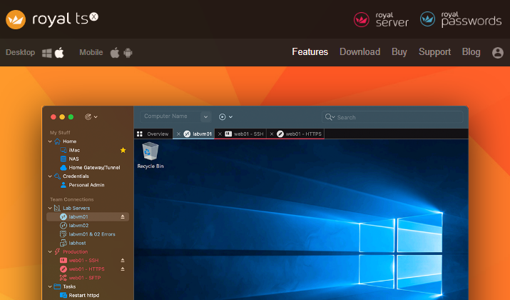Collapse the Tasks folder
Image resolution: width=510 pixels, height=300 pixels.
pos(50,286)
